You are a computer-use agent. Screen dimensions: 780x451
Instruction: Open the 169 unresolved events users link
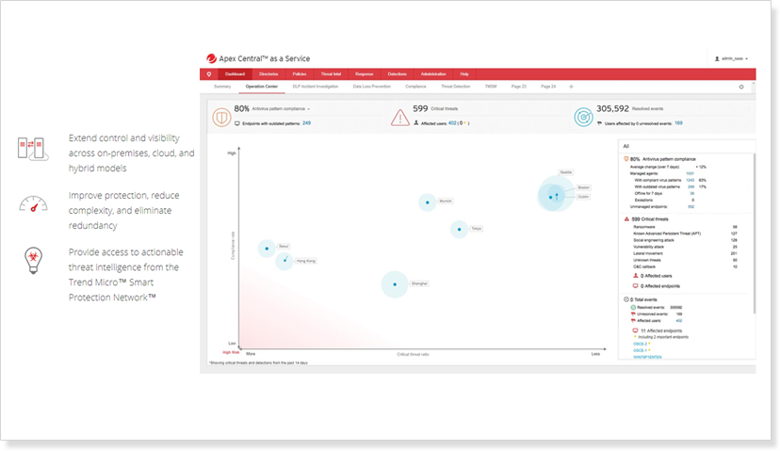pyautogui.click(x=678, y=123)
